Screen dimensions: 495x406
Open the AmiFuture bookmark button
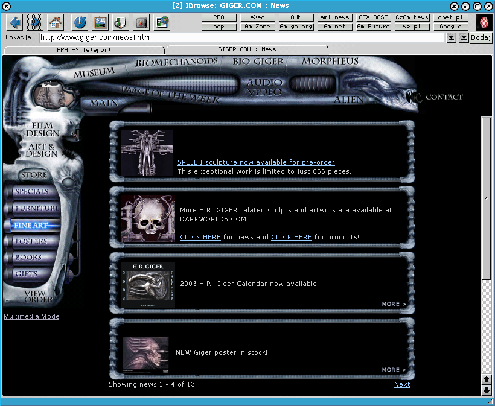373,27
